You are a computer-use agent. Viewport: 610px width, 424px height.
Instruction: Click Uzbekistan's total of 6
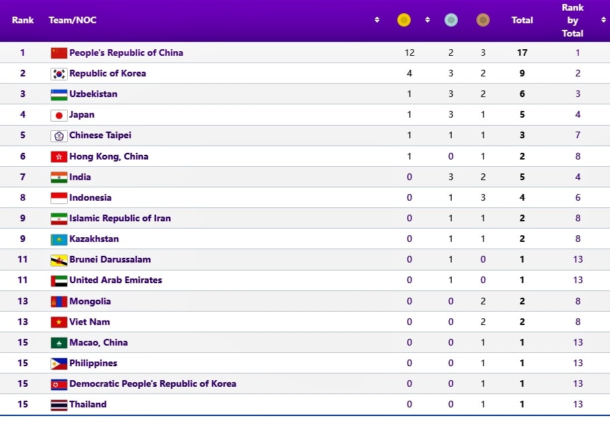point(522,94)
